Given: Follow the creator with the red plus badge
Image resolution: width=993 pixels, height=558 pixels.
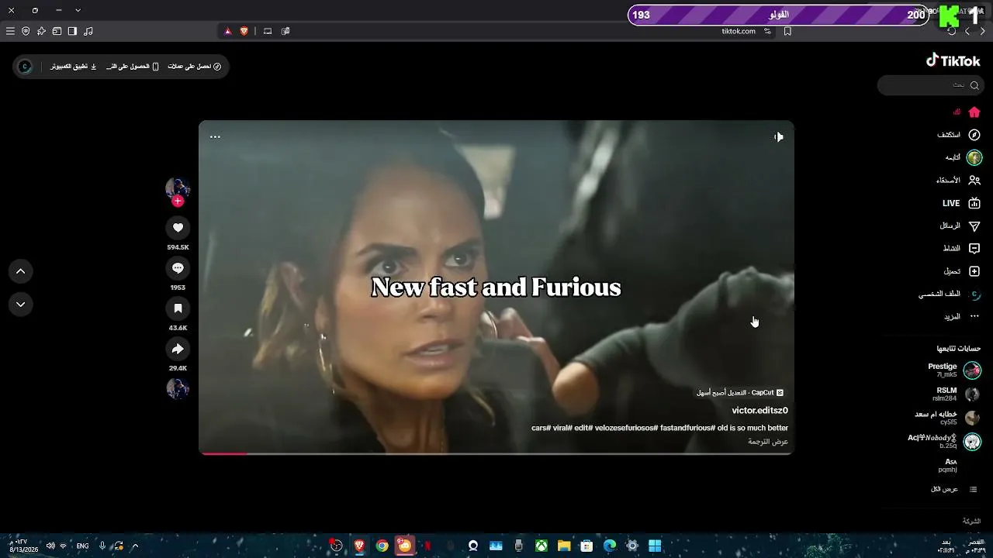Looking at the screenshot, I should click(x=178, y=201).
